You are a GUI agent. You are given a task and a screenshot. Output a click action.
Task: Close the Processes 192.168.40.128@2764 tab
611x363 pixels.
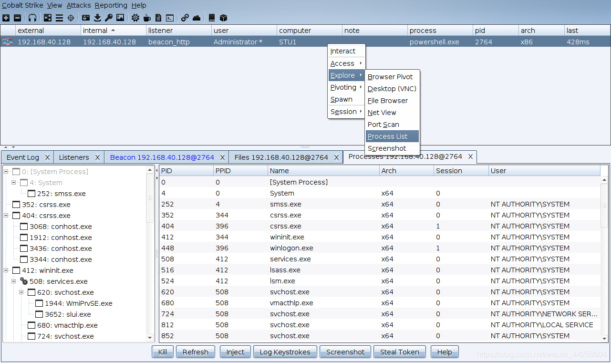pos(470,156)
